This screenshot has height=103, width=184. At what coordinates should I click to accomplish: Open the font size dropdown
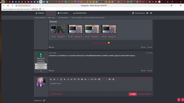pyautogui.click(x=75, y=80)
